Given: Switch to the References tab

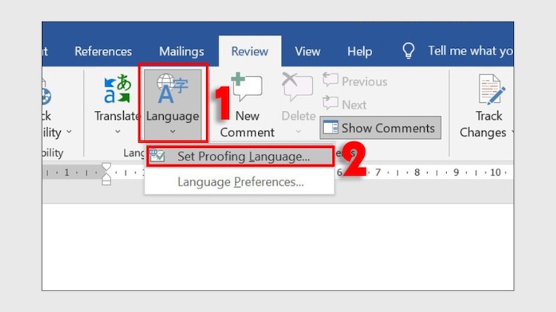Looking at the screenshot, I should click(x=103, y=52).
